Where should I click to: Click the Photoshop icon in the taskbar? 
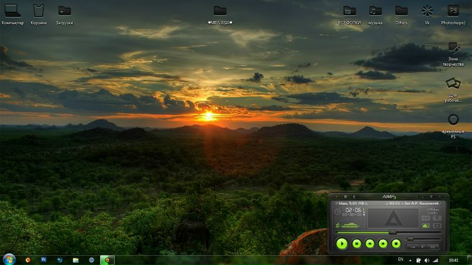pyautogui.click(x=44, y=259)
